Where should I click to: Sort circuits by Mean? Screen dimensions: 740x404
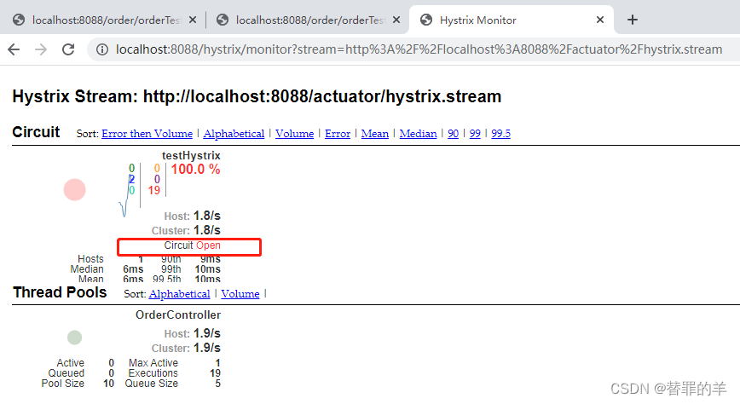click(x=375, y=134)
